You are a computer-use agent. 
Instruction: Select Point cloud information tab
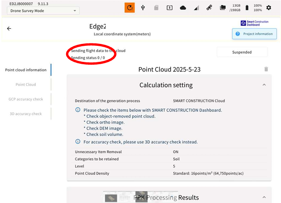[x=26, y=70]
